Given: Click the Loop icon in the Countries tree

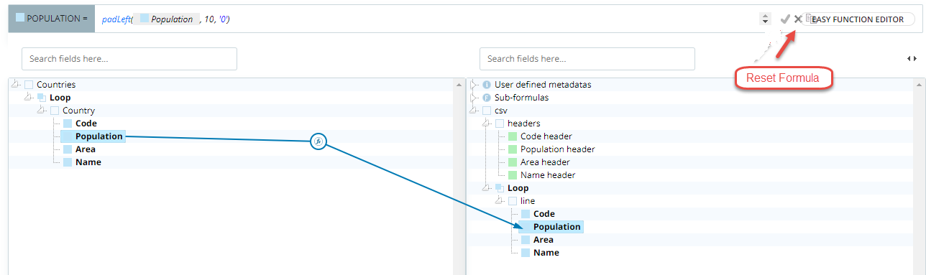Looking at the screenshot, I should pos(42,98).
